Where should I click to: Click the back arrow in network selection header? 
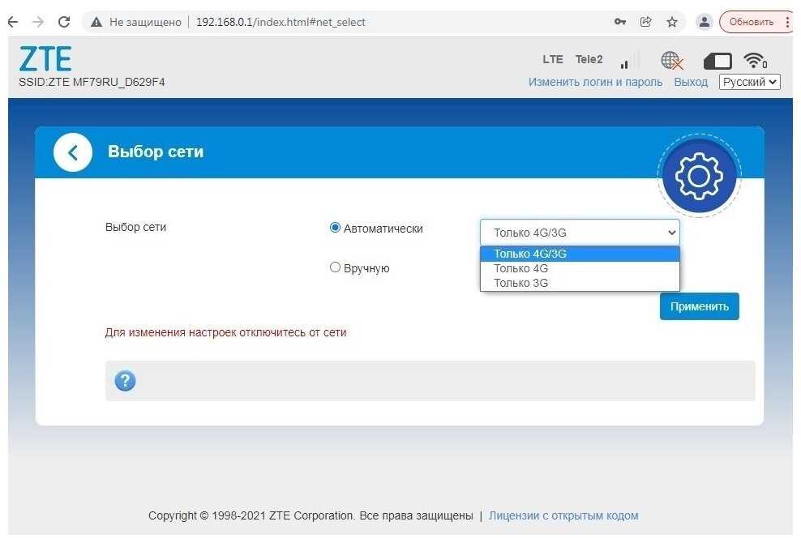(73, 152)
